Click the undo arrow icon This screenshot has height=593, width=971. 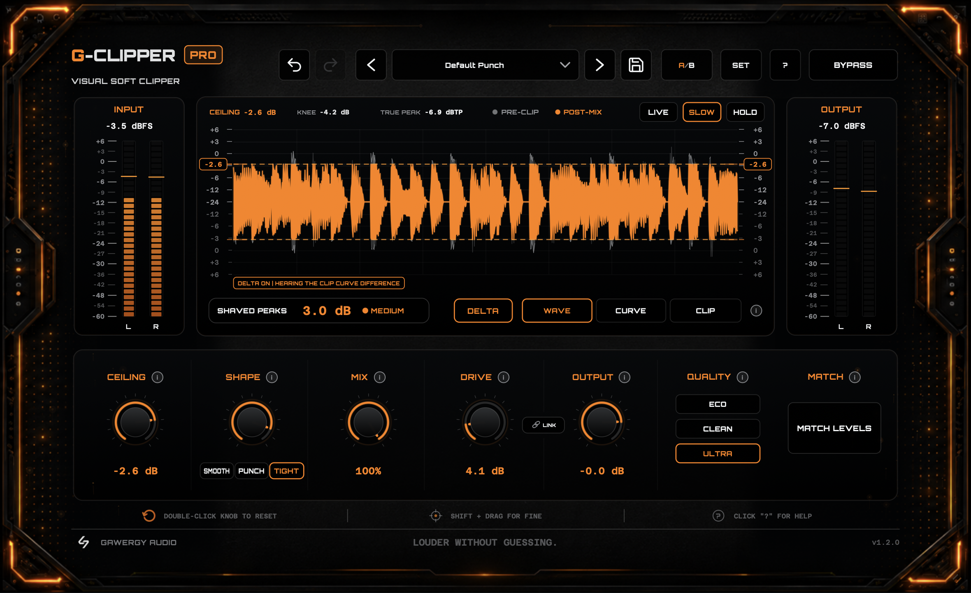(x=294, y=65)
